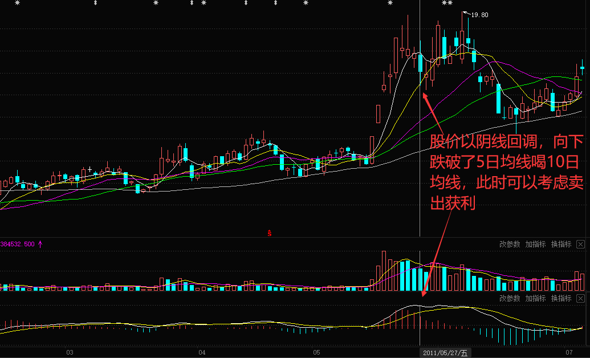Viewport: 590px width, 358px height.
Task: Open 加指标 in the MACD panel
Action: [535, 298]
